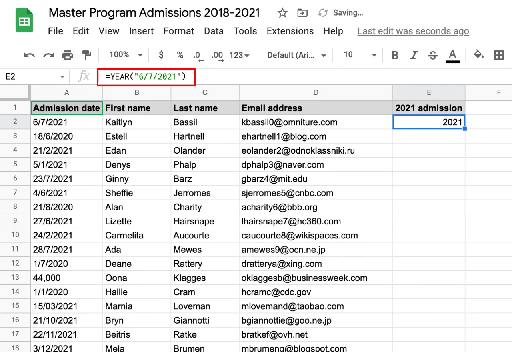The image size is (512, 352).
Task: Format cell as currency
Action: pyautogui.click(x=161, y=55)
